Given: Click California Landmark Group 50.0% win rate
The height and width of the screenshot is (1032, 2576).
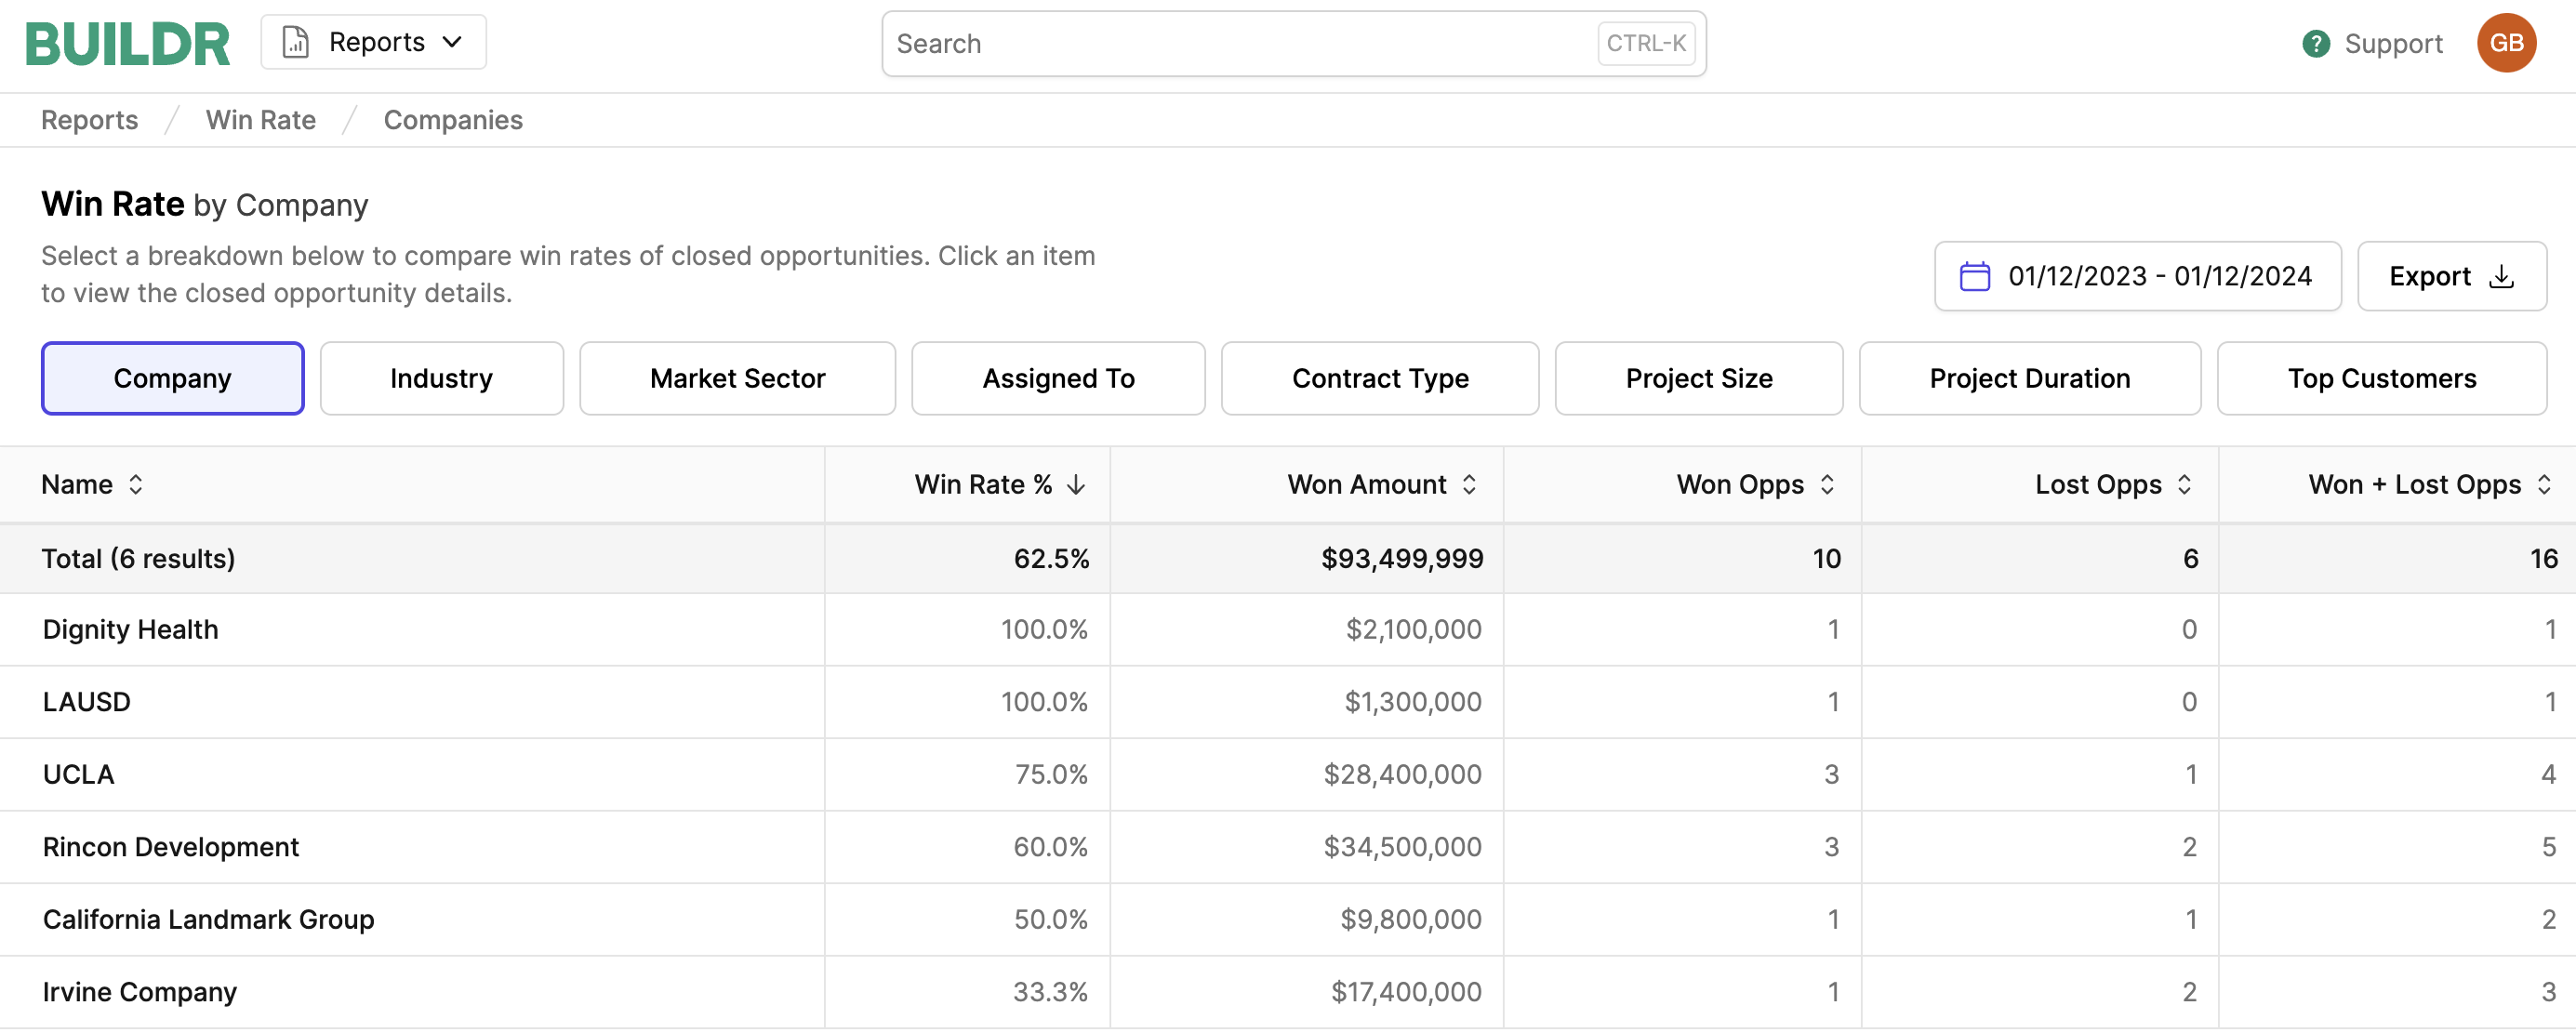Looking at the screenshot, I should 1050,920.
